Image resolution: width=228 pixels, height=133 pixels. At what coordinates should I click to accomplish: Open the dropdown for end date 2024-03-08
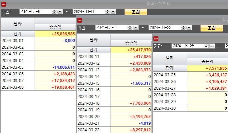point(113,12)
